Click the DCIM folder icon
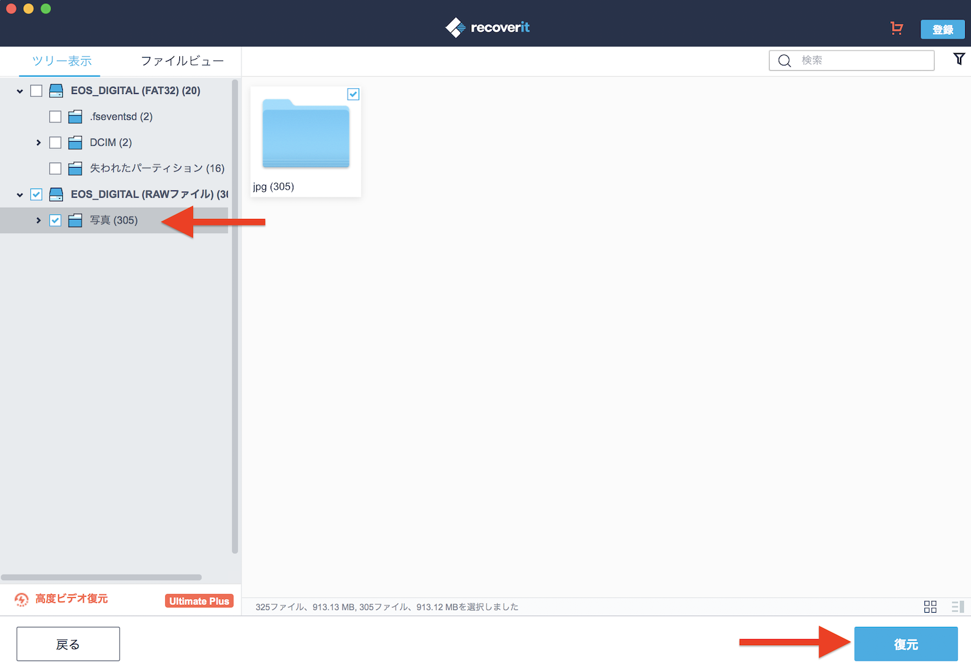Viewport: 971px width, 669px height. click(x=75, y=142)
